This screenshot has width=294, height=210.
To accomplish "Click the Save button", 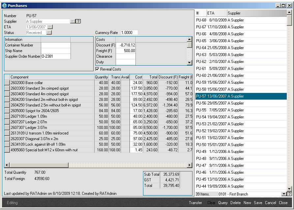I will (x=258, y=203).
